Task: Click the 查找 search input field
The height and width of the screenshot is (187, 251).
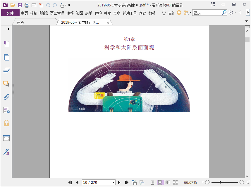Action: point(207,13)
